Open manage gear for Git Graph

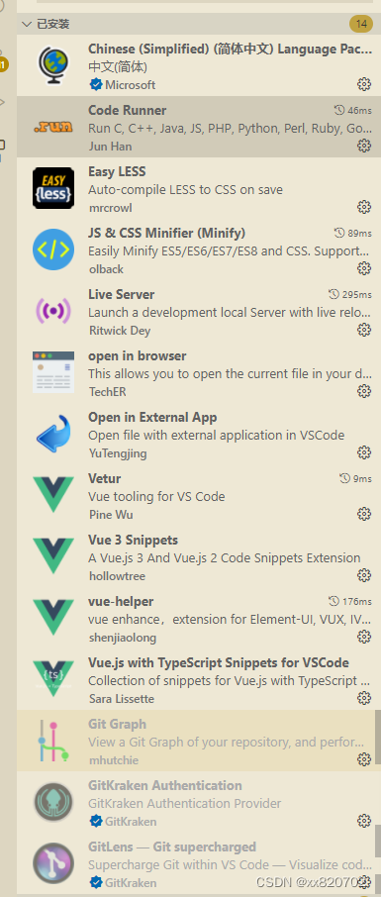pyautogui.click(x=364, y=759)
